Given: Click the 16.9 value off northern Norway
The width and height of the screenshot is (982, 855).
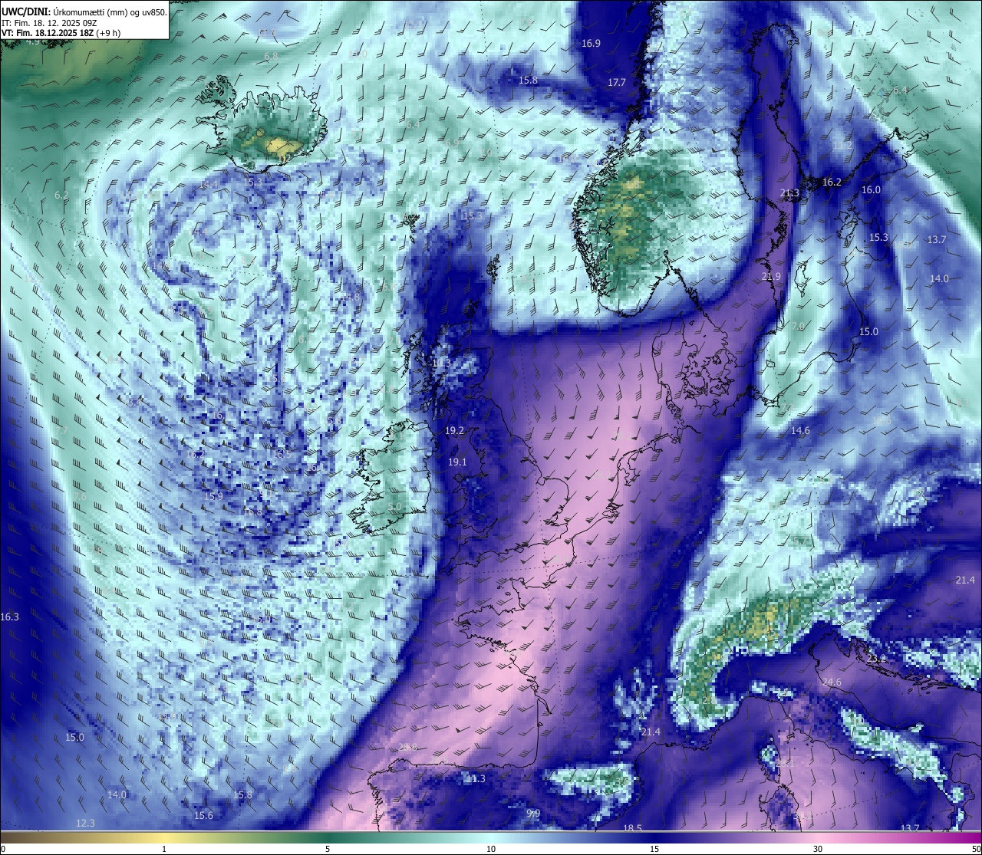Looking at the screenshot, I should point(591,44).
